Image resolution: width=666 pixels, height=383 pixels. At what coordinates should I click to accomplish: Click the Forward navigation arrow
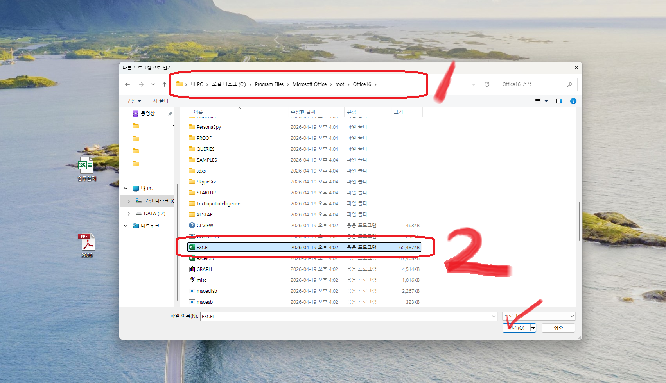coord(141,84)
